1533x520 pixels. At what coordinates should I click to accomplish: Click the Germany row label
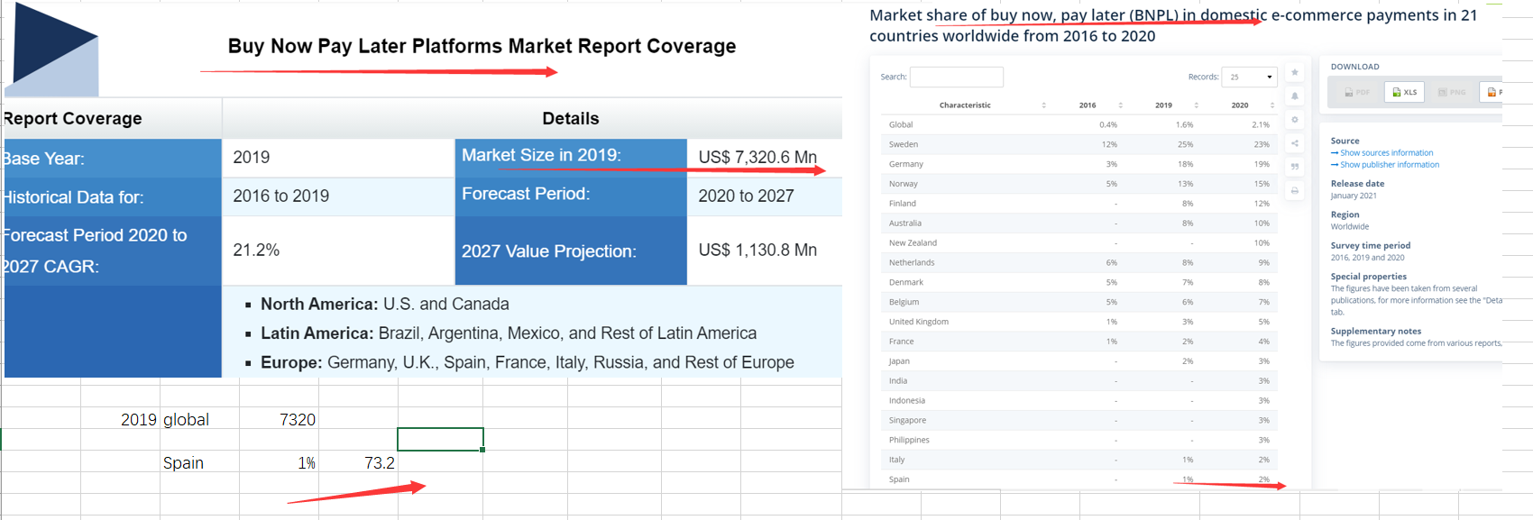pyautogui.click(x=906, y=164)
